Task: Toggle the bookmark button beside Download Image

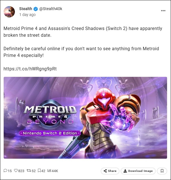Action: point(162,171)
